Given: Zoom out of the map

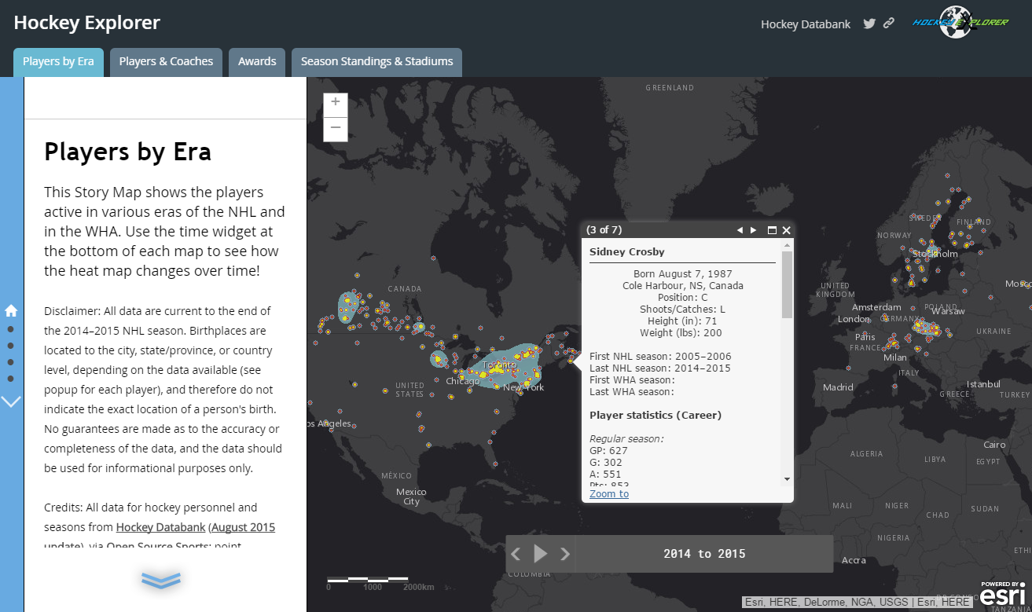Looking at the screenshot, I should coord(336,128).
